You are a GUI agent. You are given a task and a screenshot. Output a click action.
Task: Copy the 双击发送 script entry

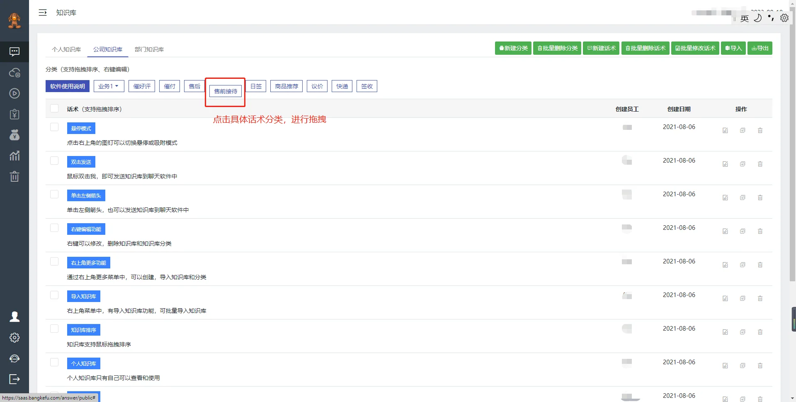pos(743,164)
